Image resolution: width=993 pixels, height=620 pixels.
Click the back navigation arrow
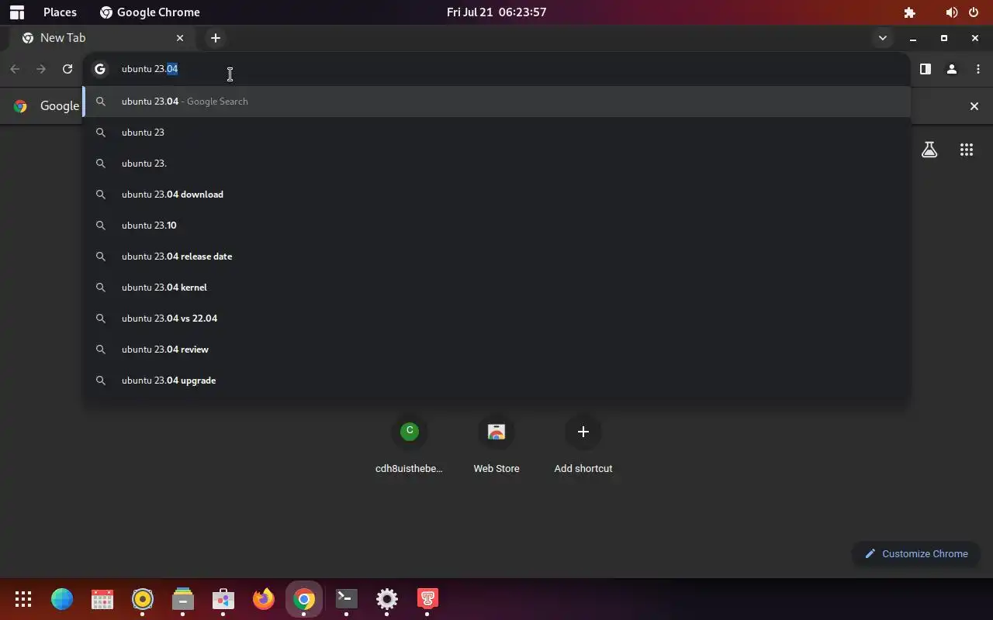point(15,69)
